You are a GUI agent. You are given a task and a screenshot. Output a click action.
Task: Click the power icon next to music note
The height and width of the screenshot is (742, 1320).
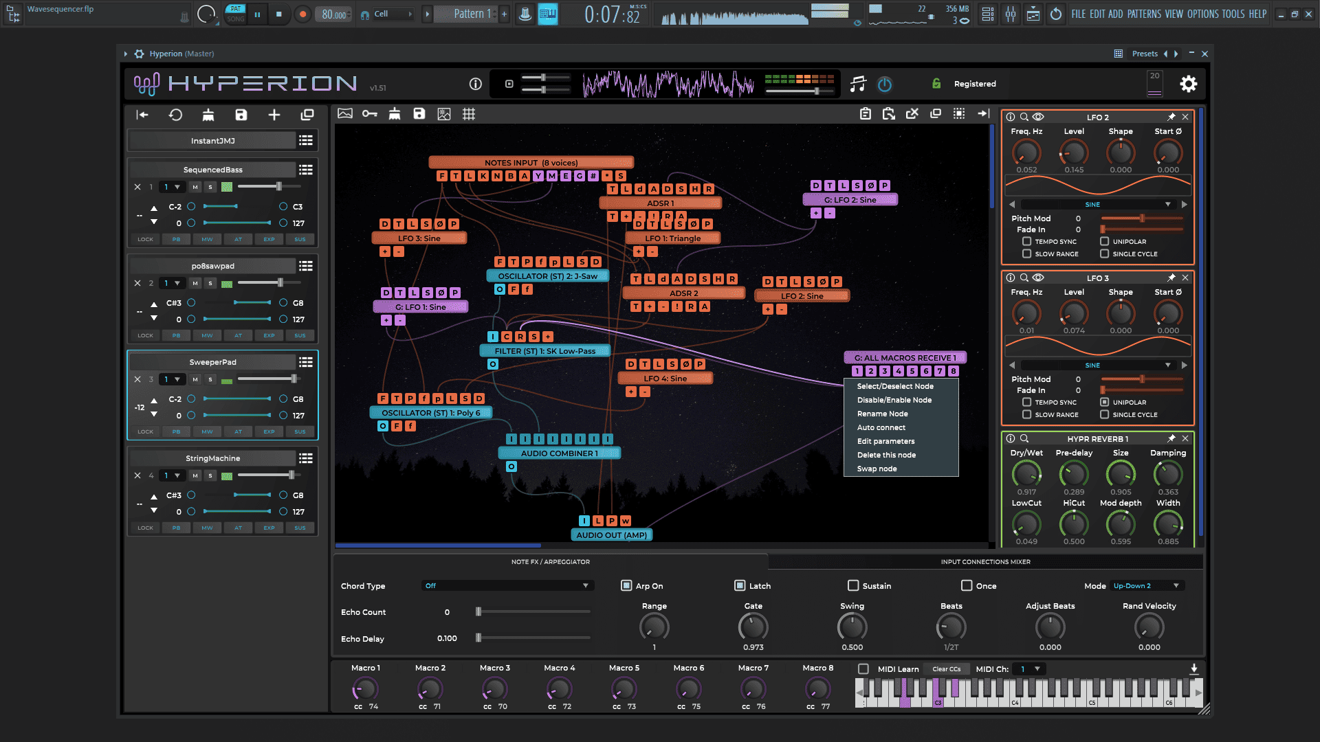point(885,84)
